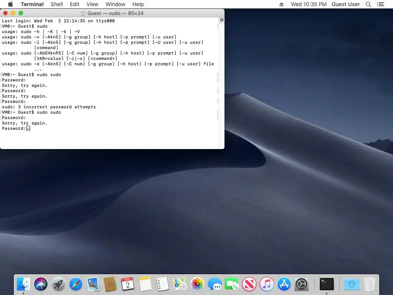This screenshot has height=295, width=393.
Task: Open News from the Dock
Action: point(249,284)
